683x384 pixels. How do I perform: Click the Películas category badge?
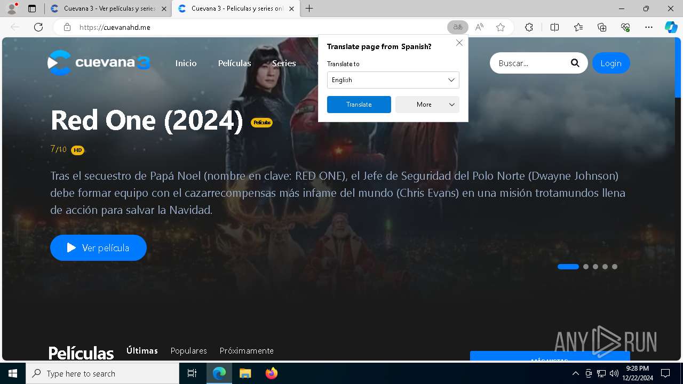click(262, 123)
